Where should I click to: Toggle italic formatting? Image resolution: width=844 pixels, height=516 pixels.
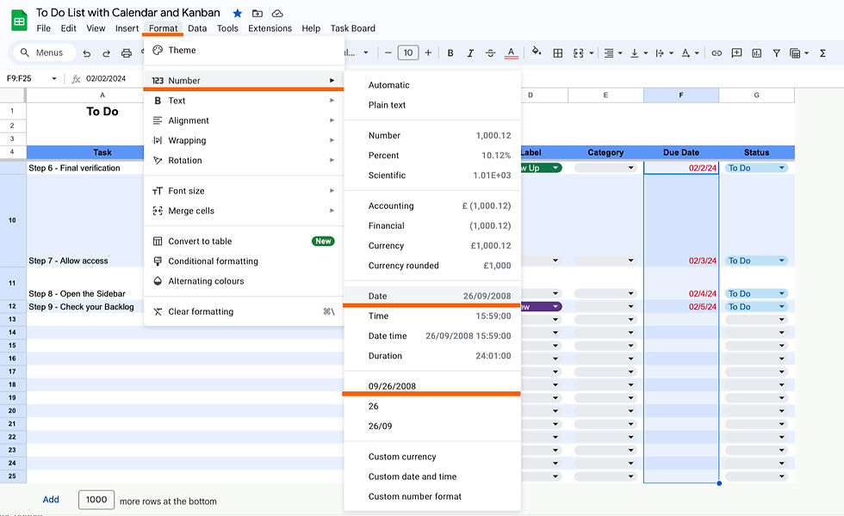[470, 52]
